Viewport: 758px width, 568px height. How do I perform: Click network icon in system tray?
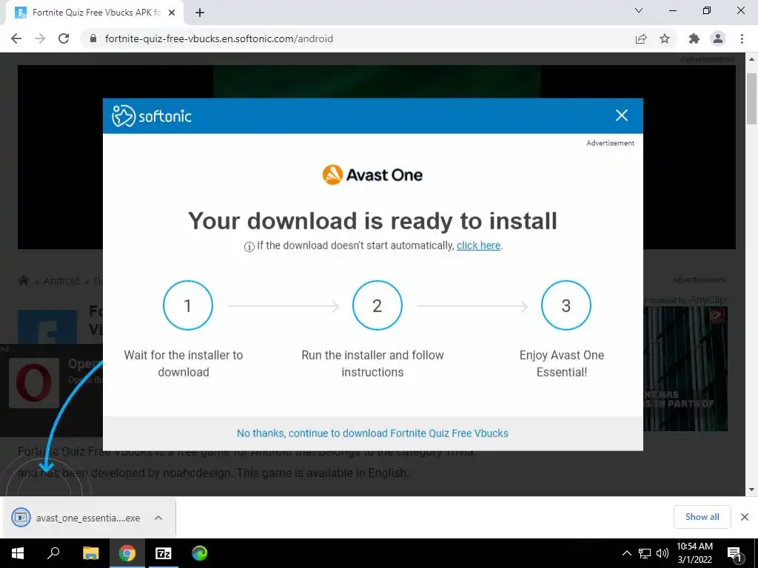pyautogui.click(x=645, y=553)
